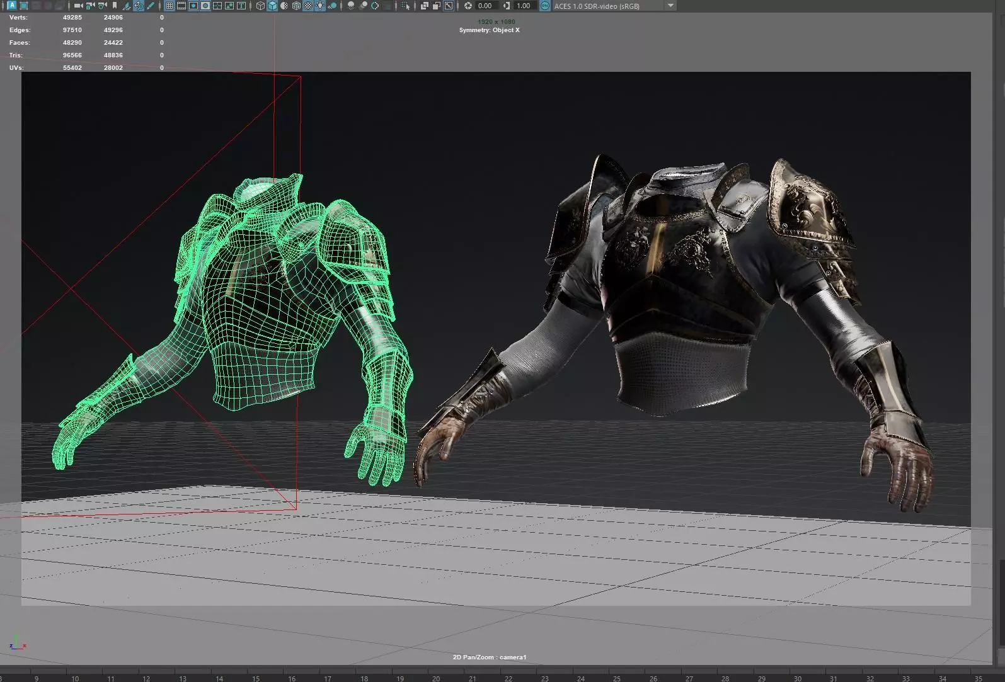Click frame 20 on the timeline
This screenshot has width=1005, height=682.
point(436,678)
